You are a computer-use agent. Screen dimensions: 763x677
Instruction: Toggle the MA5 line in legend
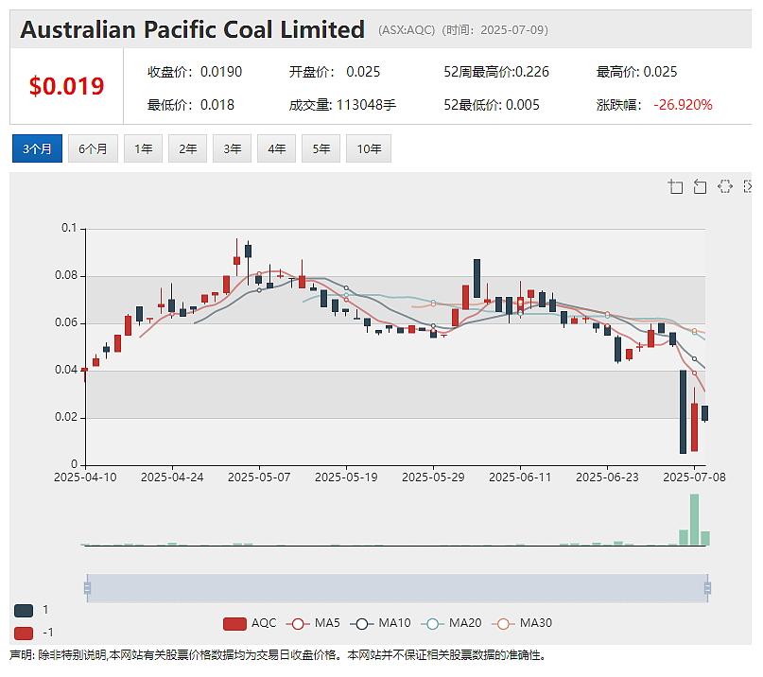(313, 623)
